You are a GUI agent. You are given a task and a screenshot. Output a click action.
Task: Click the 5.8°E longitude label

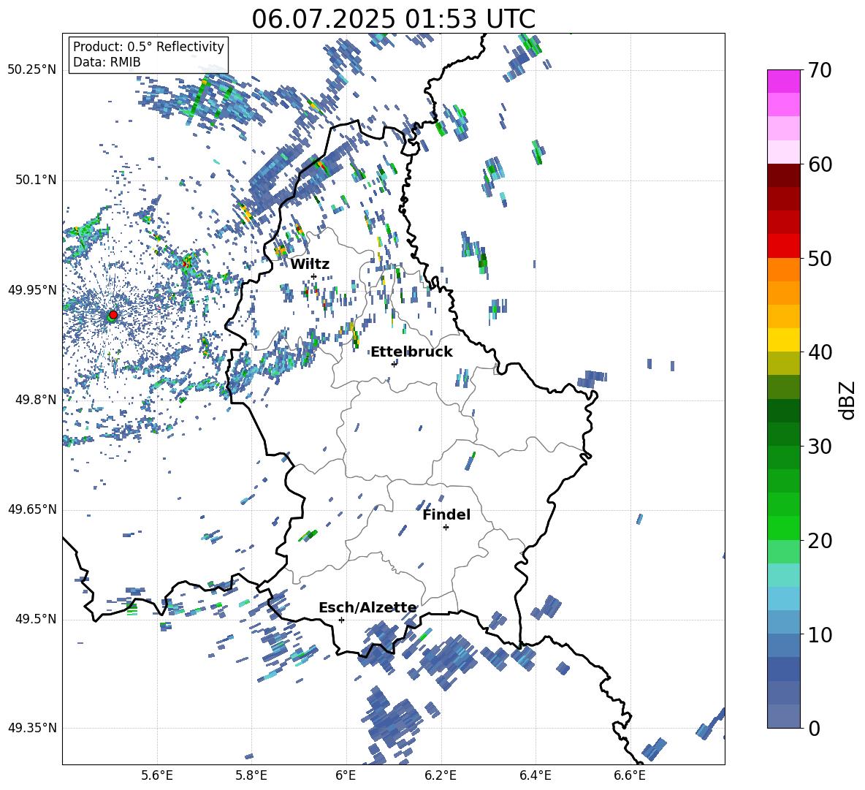click(x=251, y=776)
